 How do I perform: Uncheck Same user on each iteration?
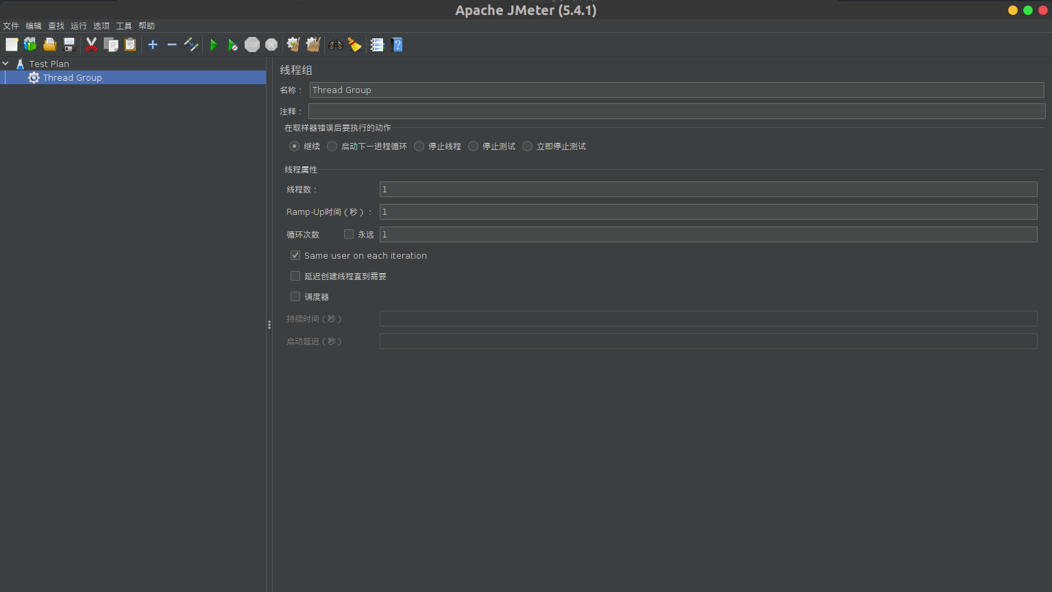click(x=295, y=255)
